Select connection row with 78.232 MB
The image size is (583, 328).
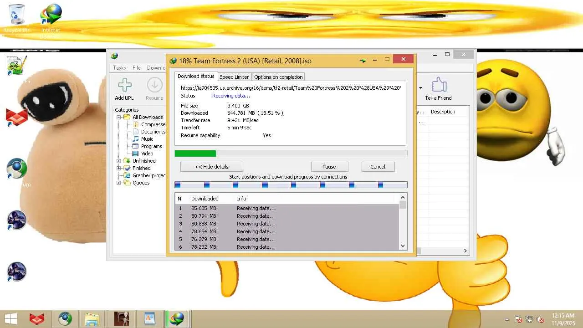pyautogui.click(x=287, y=246)
